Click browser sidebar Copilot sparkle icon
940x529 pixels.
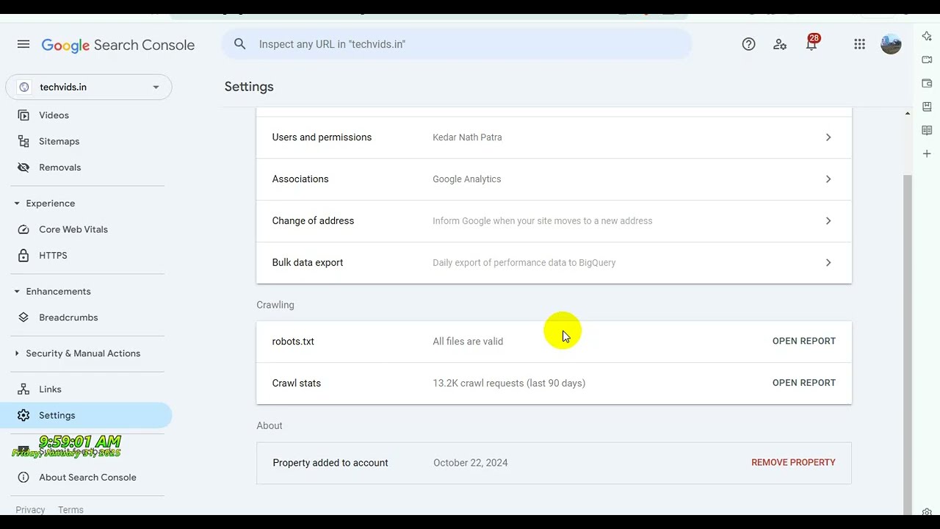pyautogui.click(x=927, y=36)
